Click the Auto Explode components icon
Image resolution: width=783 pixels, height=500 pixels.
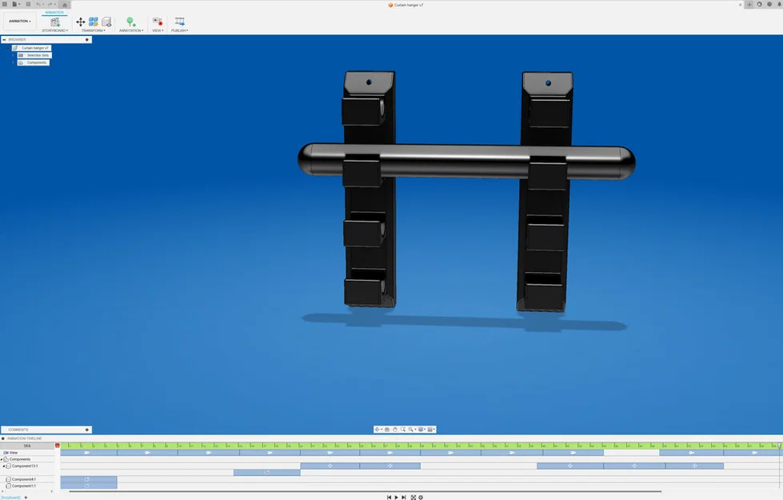click(x=94, y=22)
